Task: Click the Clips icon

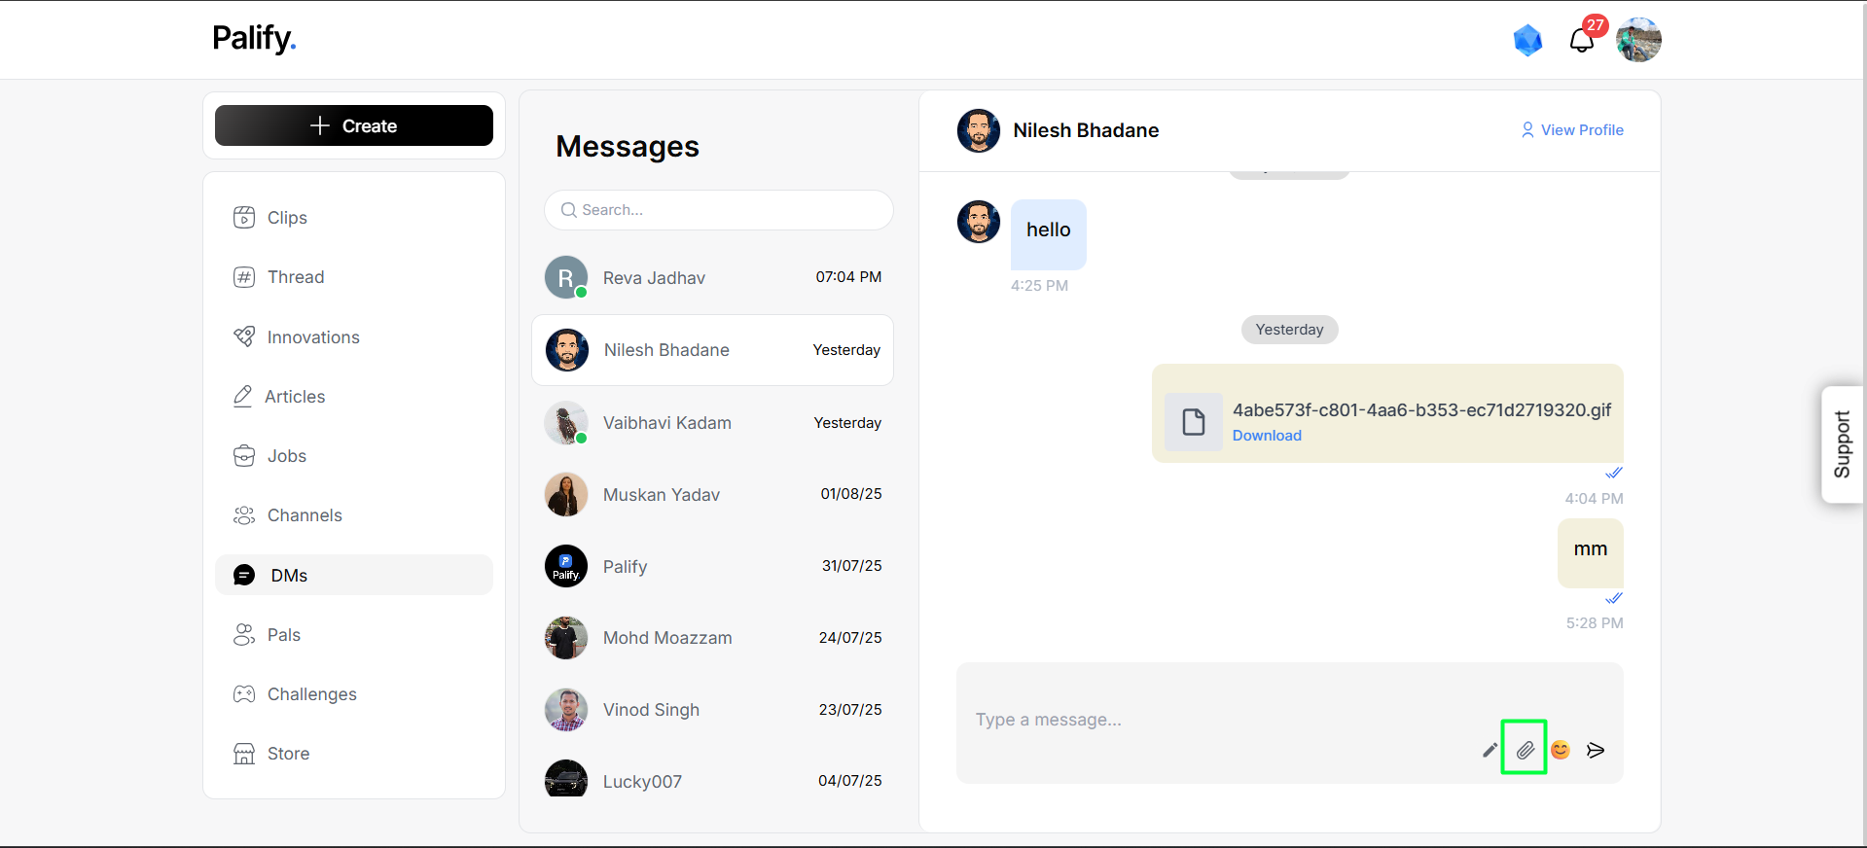Action: [244, 218]
